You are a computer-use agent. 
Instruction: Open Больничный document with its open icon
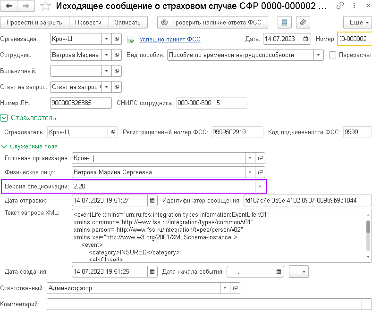click(x=117, y=71)
